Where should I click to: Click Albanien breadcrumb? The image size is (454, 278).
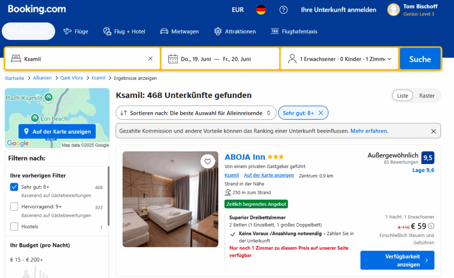(x=42, y=78)
